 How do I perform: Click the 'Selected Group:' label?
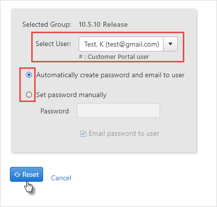pos(47,24)
